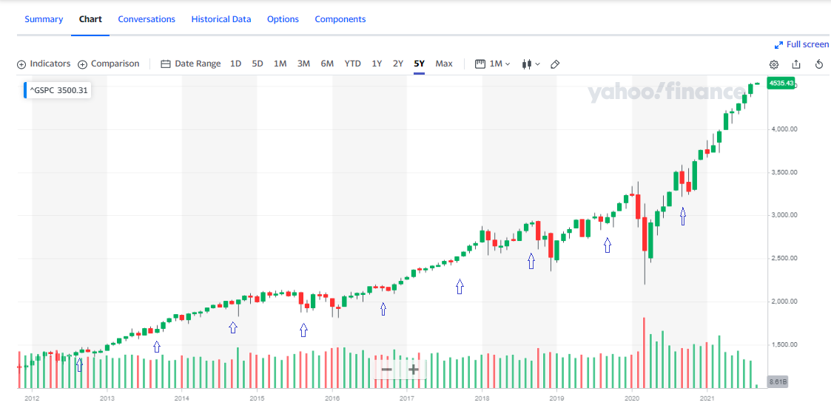Click the 2012 year label
Screen dimensions: 831x408
coord(32,397)
